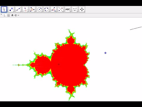Select the New Point tool
The width and height of the screenshot is (142, 107).
[11, 10]
